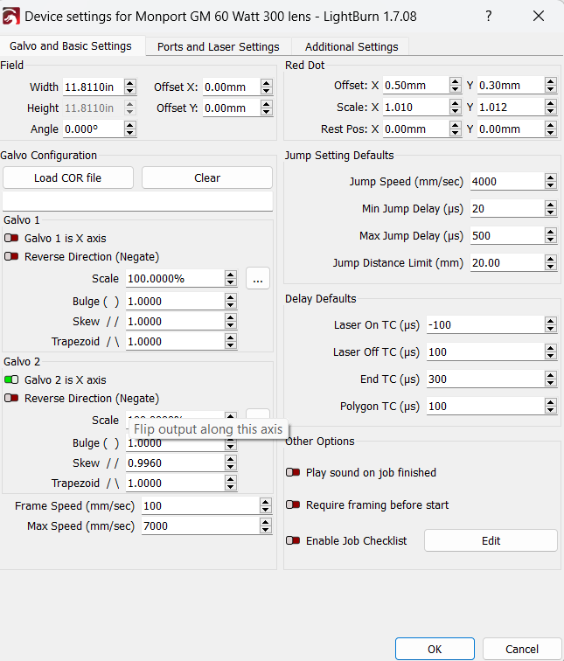Adjust the Frame Speed stepper
The width and height of the screenshot is (564, 661).
click(x=265, y=505)
